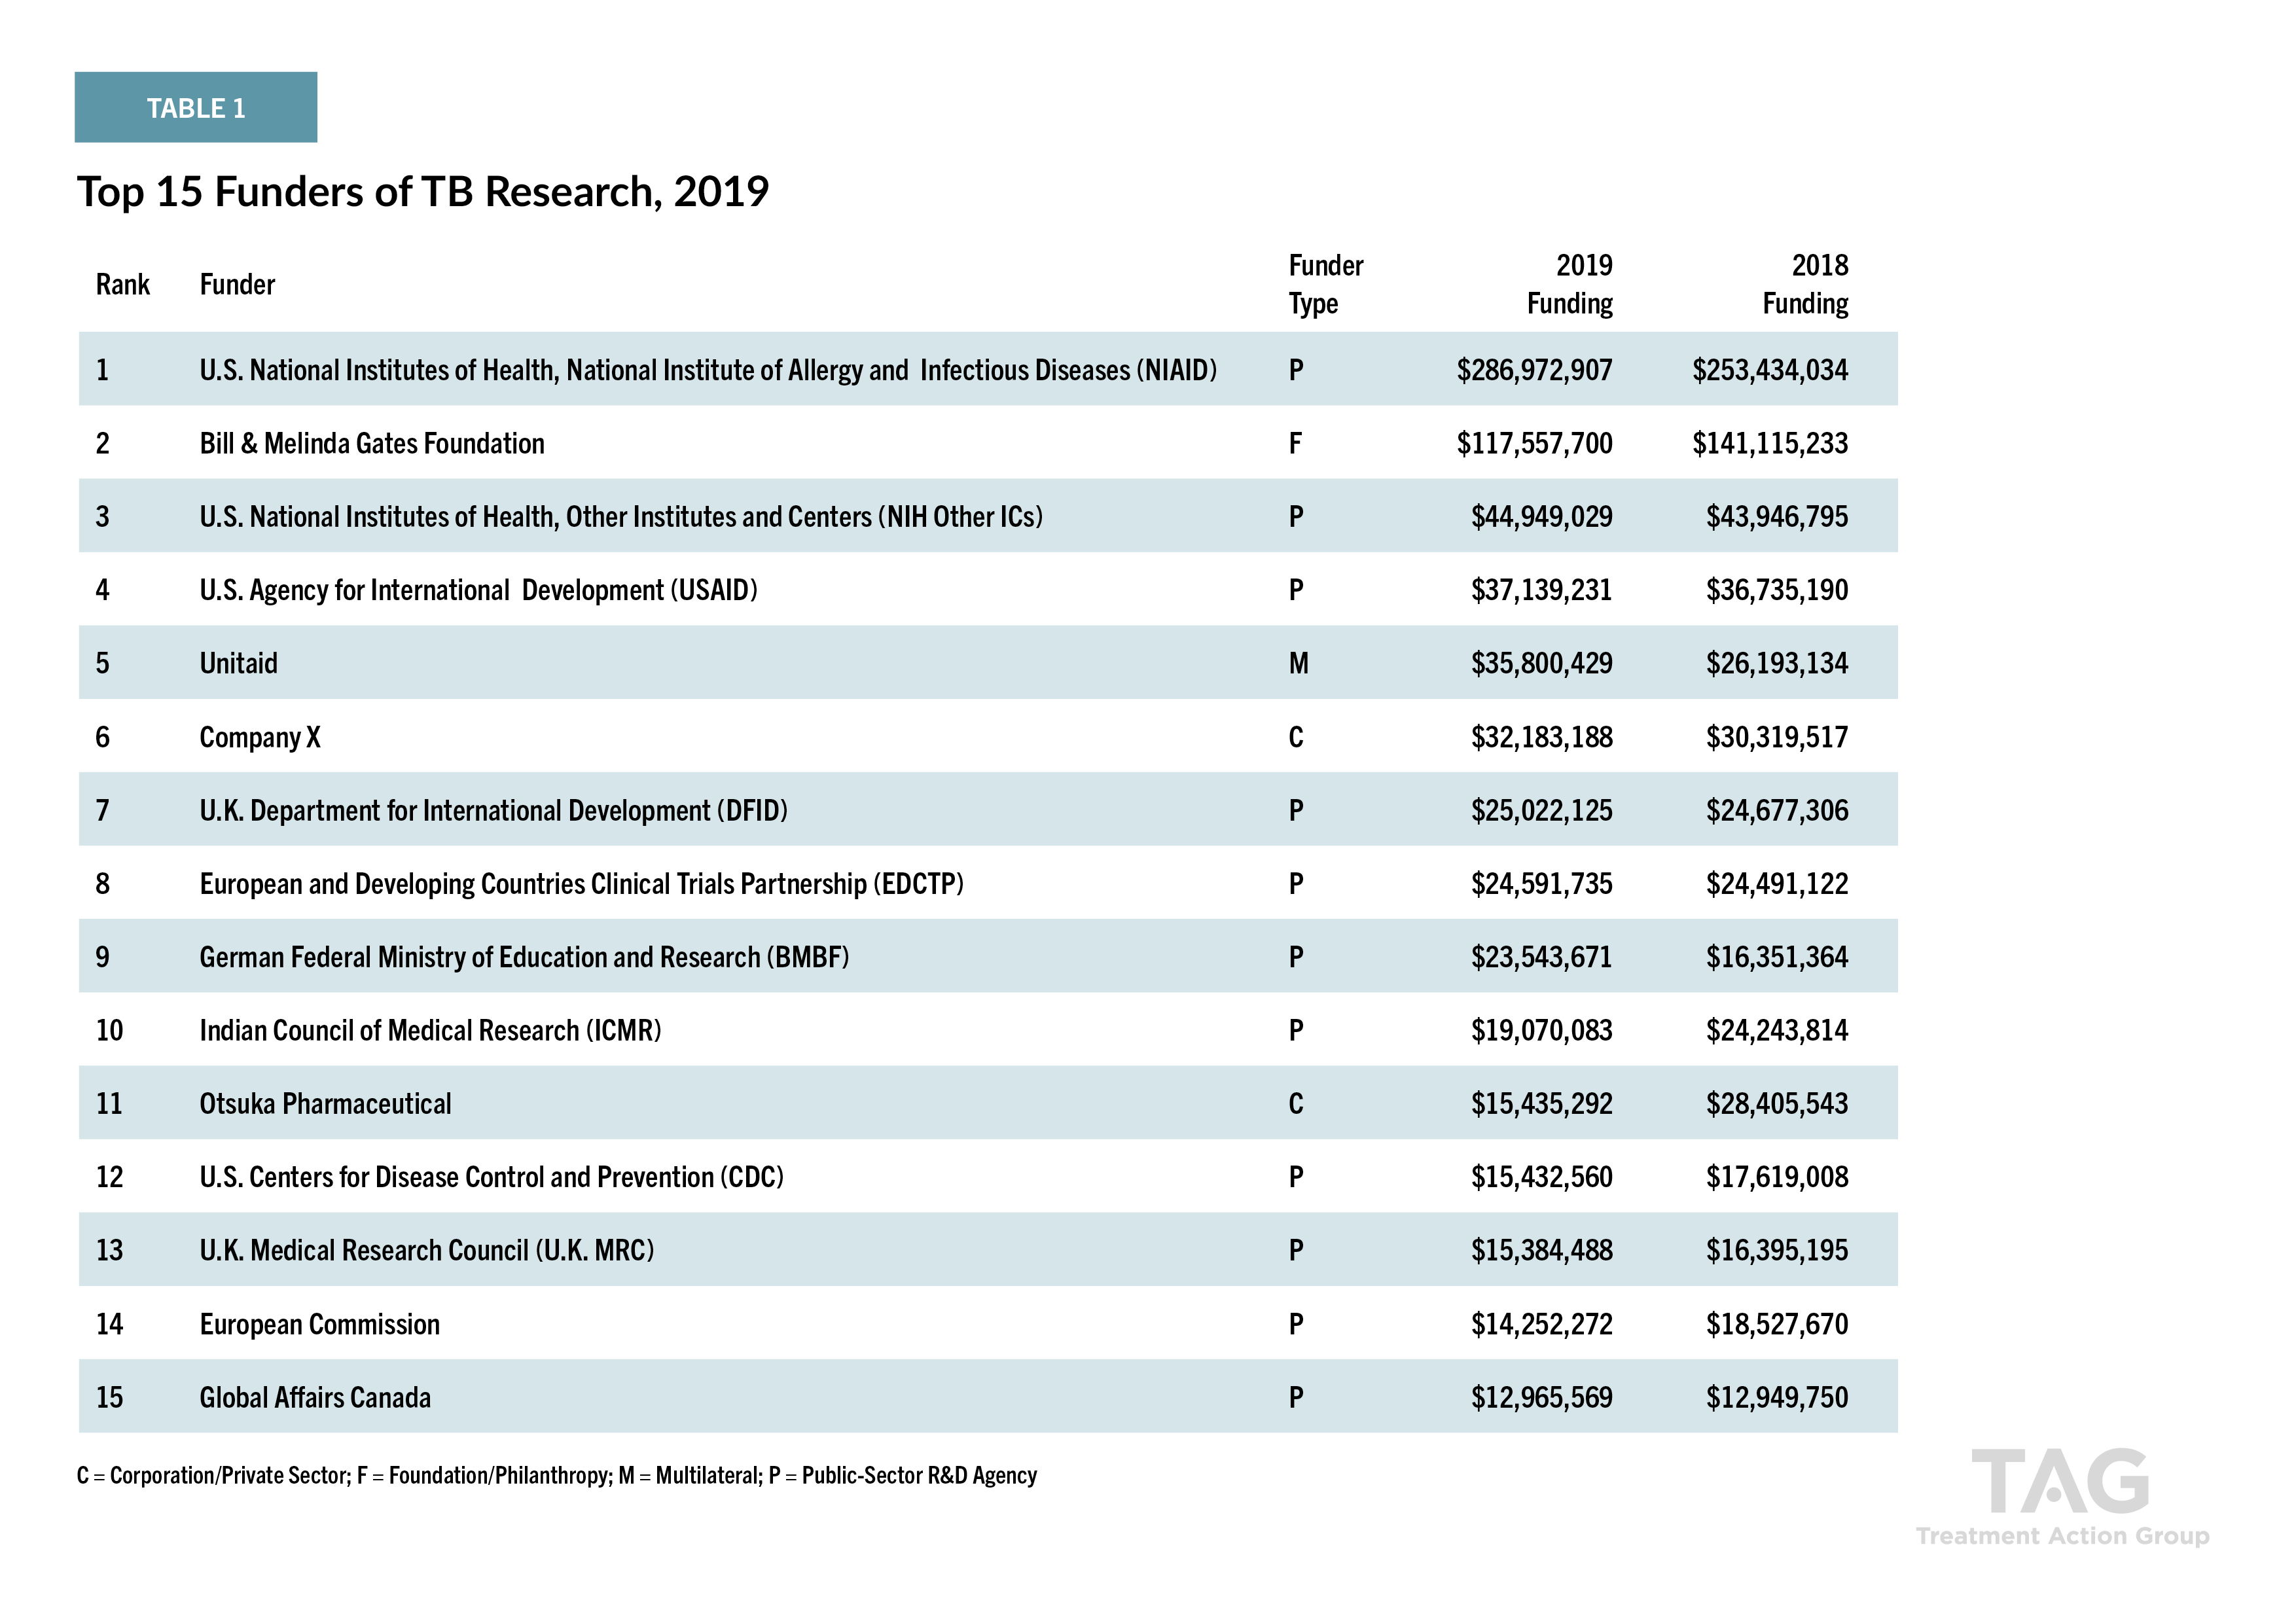Screen dimensions: 2296x1623
Task: Click the $24,591,735 value
Action: pos(1541,884)
